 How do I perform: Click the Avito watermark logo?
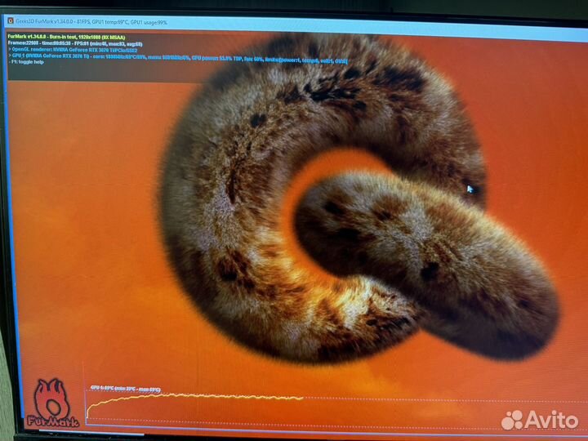click(511, 420)
